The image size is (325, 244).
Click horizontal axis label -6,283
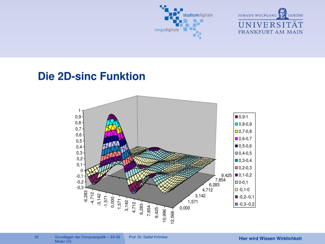(86, 197)
